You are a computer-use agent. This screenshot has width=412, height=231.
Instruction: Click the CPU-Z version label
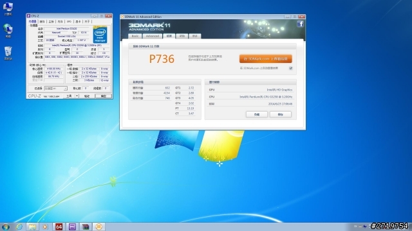[51, 96]
